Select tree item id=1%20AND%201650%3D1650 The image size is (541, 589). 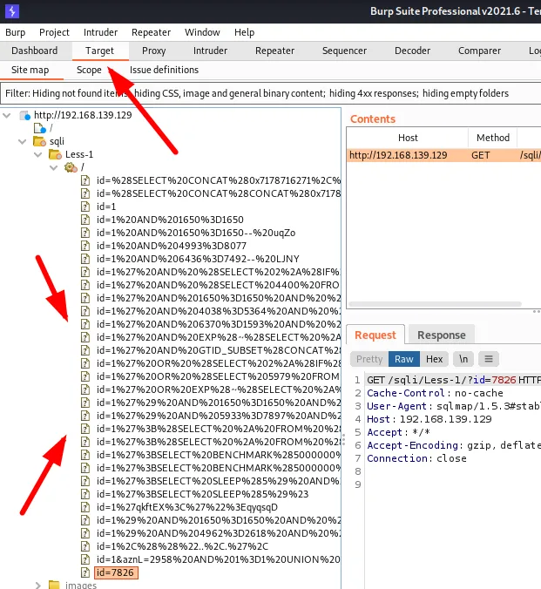(170, 220)
